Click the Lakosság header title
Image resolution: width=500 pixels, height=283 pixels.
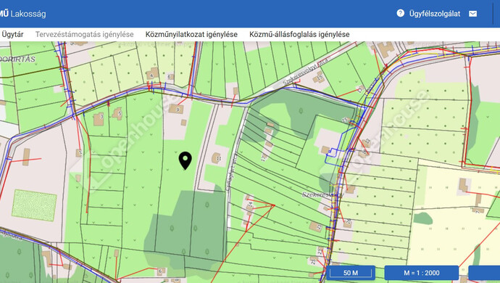point(28,14)
